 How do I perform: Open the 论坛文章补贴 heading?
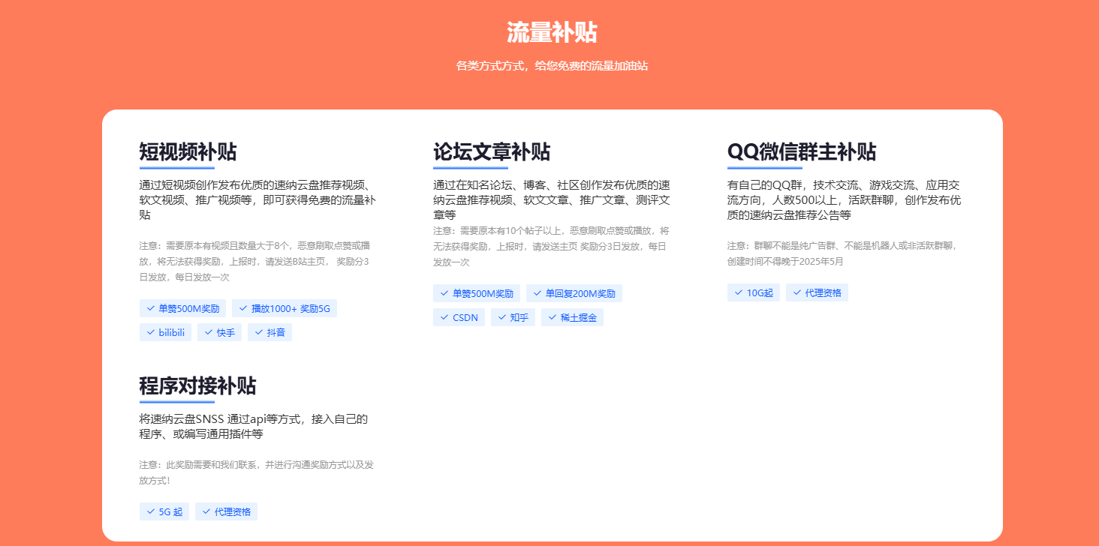pyautogui.click(x=491, y=152)
